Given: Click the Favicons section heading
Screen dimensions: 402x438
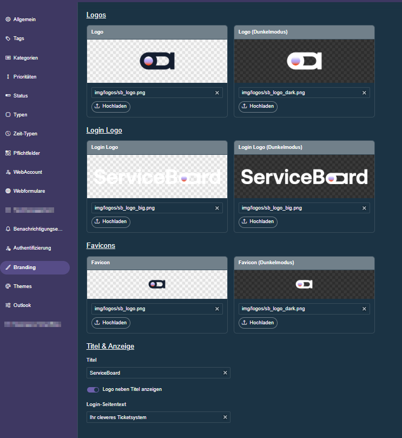Looking at the screenshot, I should point(101,246).
